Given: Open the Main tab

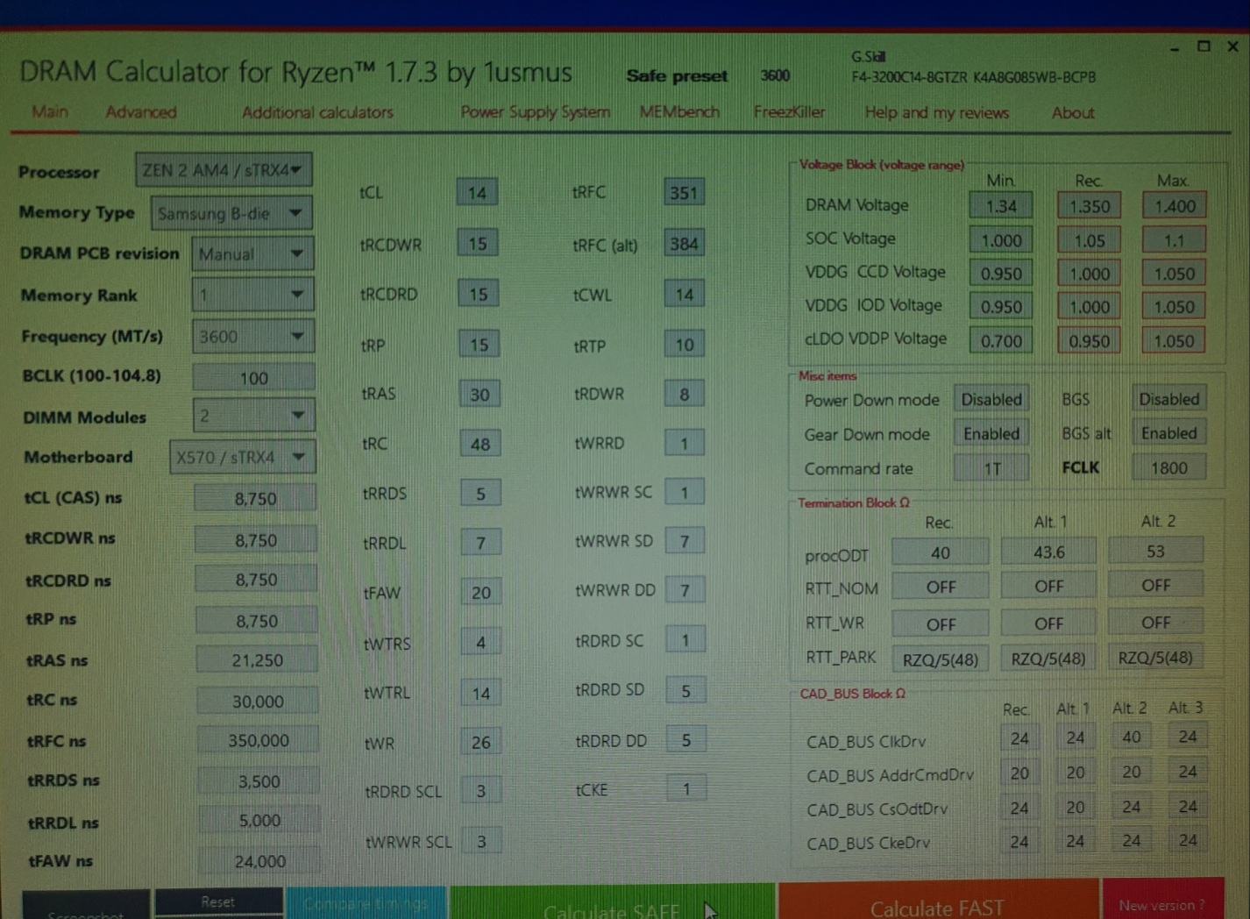Looking at the screenshot, I should 50,112.
